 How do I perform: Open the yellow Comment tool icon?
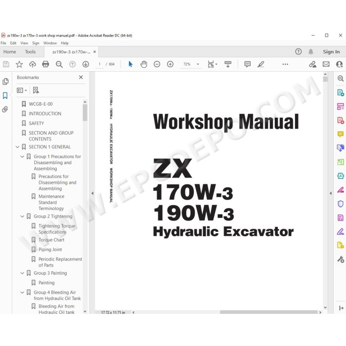[x=340, y=134]
